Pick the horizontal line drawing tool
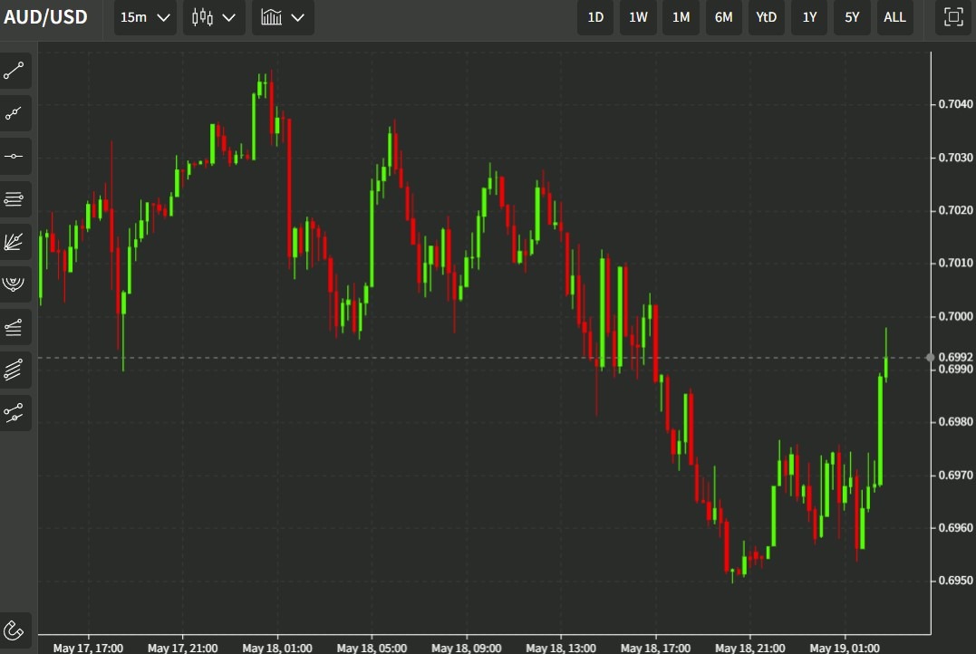The image size is (976, 654). 14,156
